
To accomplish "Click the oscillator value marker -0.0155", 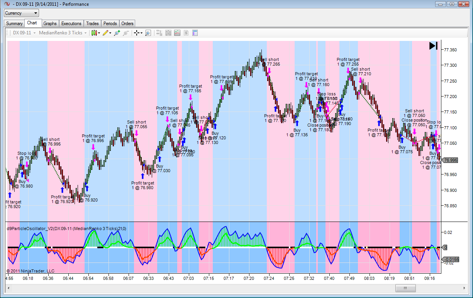I will click(x=450, y=259).
